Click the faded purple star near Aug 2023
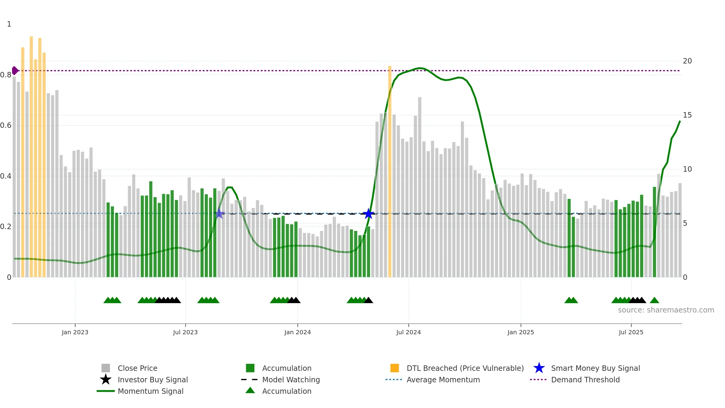The width and height of the screenshot is (725, 408). (219, 214)
